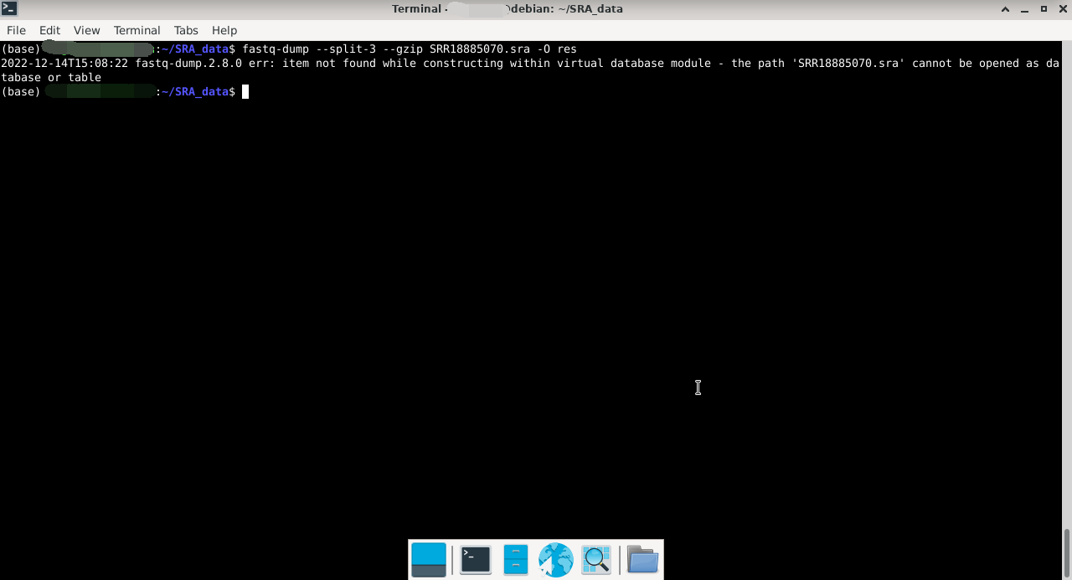Open the File menu
This screenshot has width=1072, height=580.
[x=16, y=30]
